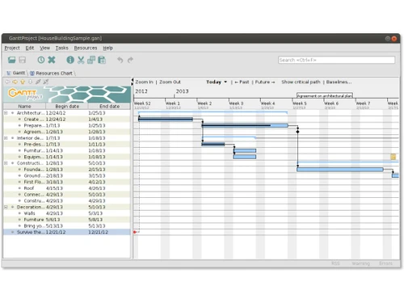Select the Ground... task row
Screen dimensions: 404x303
[67, 175]
